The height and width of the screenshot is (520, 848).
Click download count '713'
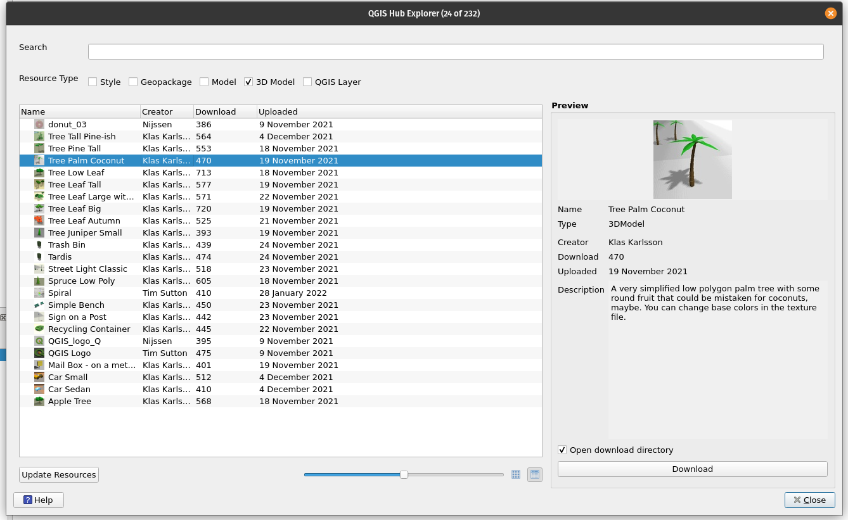[203, 173]
